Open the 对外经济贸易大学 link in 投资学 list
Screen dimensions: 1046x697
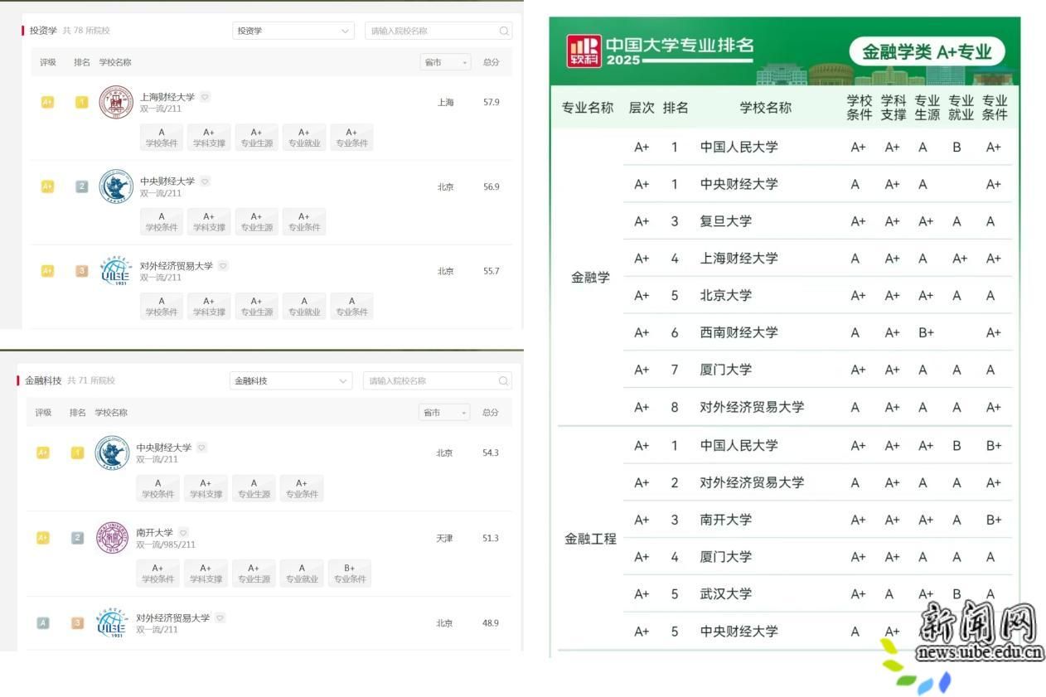point(177,266)
